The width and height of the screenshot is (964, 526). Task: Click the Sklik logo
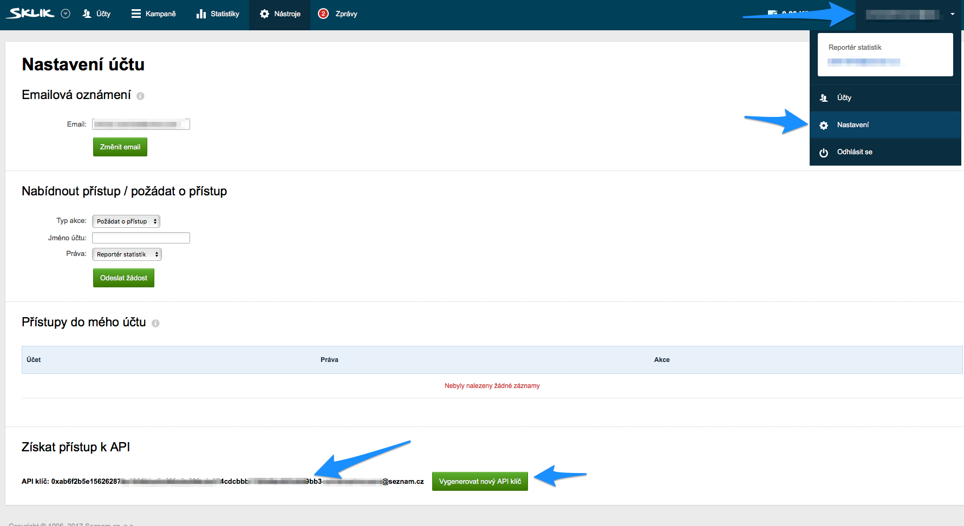(31, 14)
